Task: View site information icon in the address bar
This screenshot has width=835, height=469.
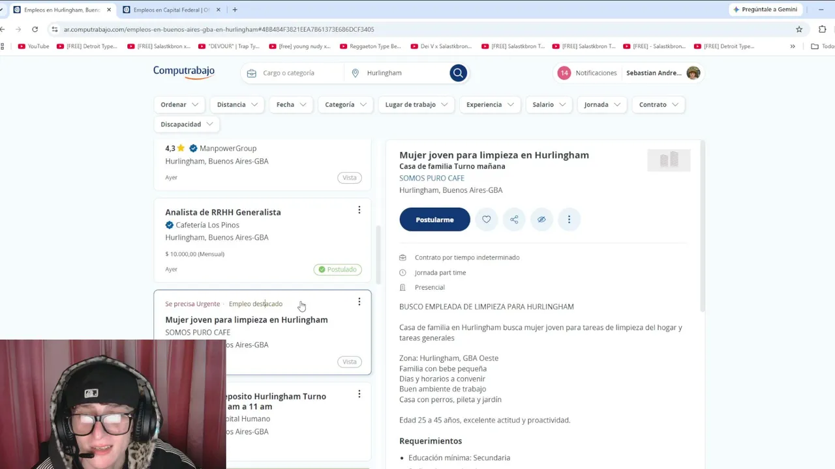Action: (x=56, y=29)
